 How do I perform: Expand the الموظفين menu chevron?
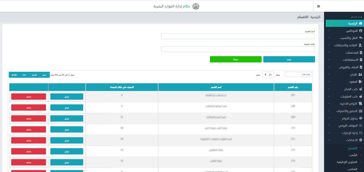[329, 31]
